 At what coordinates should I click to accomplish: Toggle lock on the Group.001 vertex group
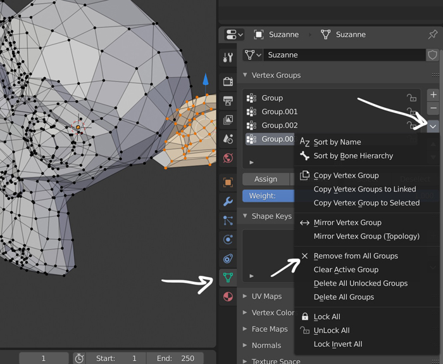click(411, 111)
